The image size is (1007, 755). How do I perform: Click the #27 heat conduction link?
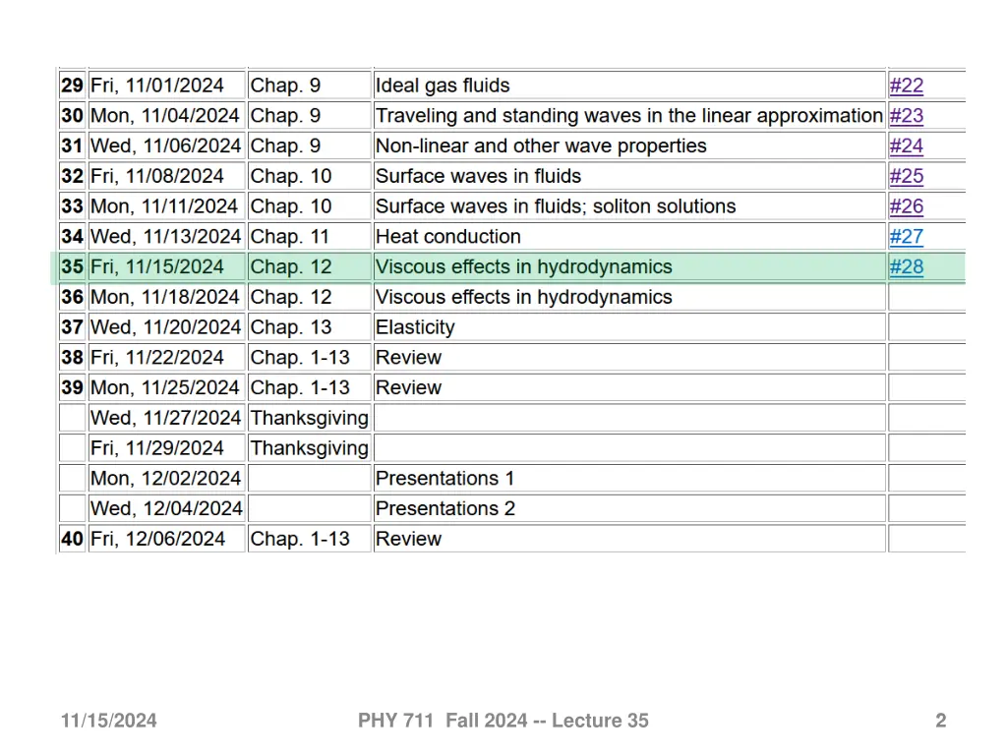906,237
